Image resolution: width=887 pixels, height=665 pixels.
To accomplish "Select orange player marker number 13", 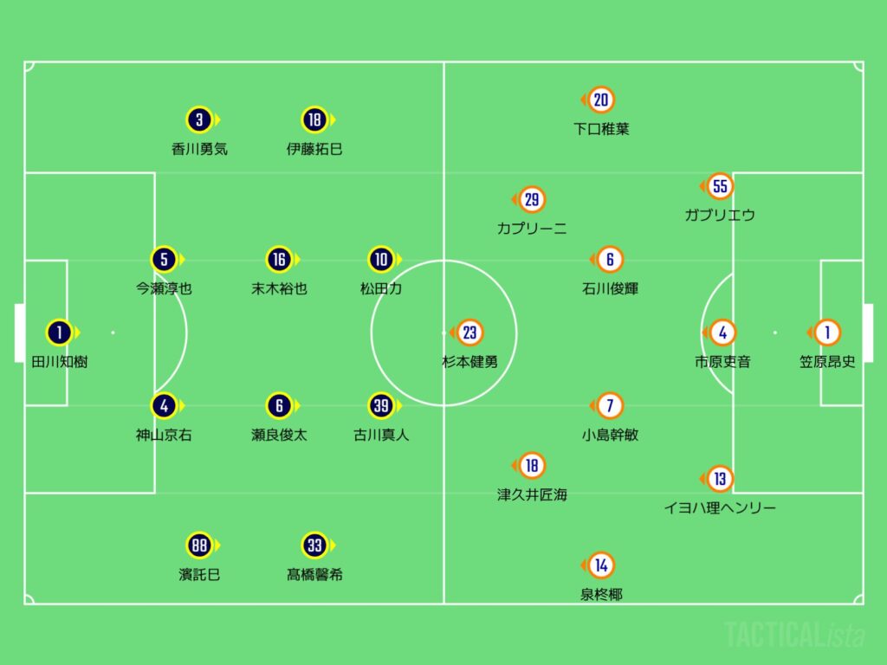I will coord(719,478).
